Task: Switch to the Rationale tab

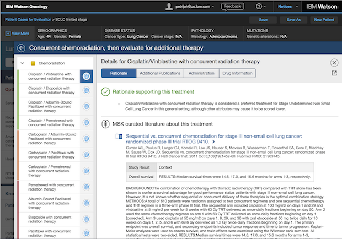Action: (119, 73)
